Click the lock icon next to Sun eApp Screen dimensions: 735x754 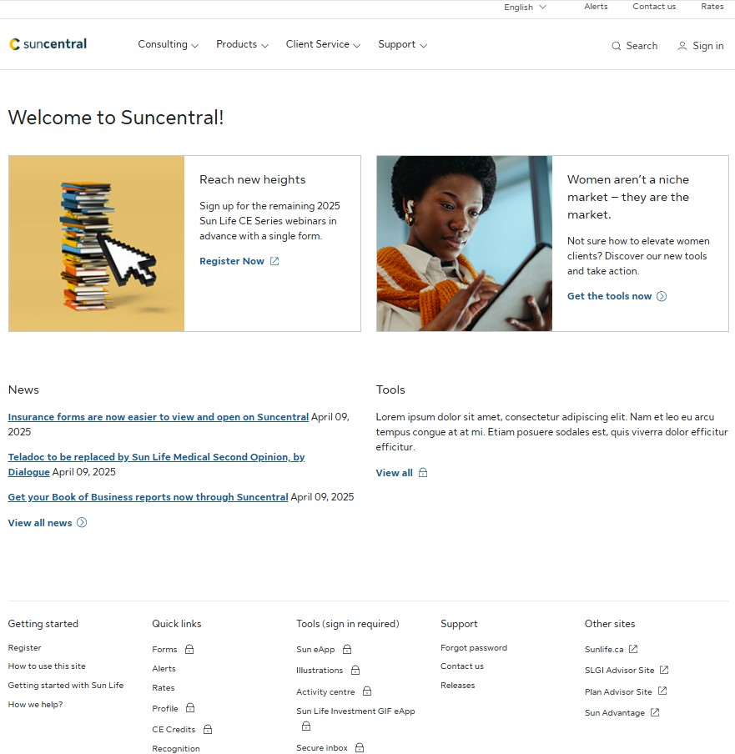[x=345, y=649]
